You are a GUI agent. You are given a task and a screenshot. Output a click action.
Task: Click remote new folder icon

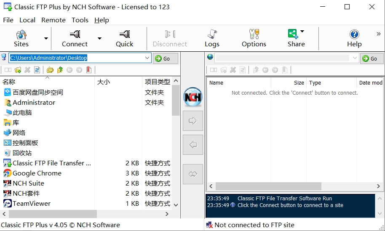click(223, 70)
